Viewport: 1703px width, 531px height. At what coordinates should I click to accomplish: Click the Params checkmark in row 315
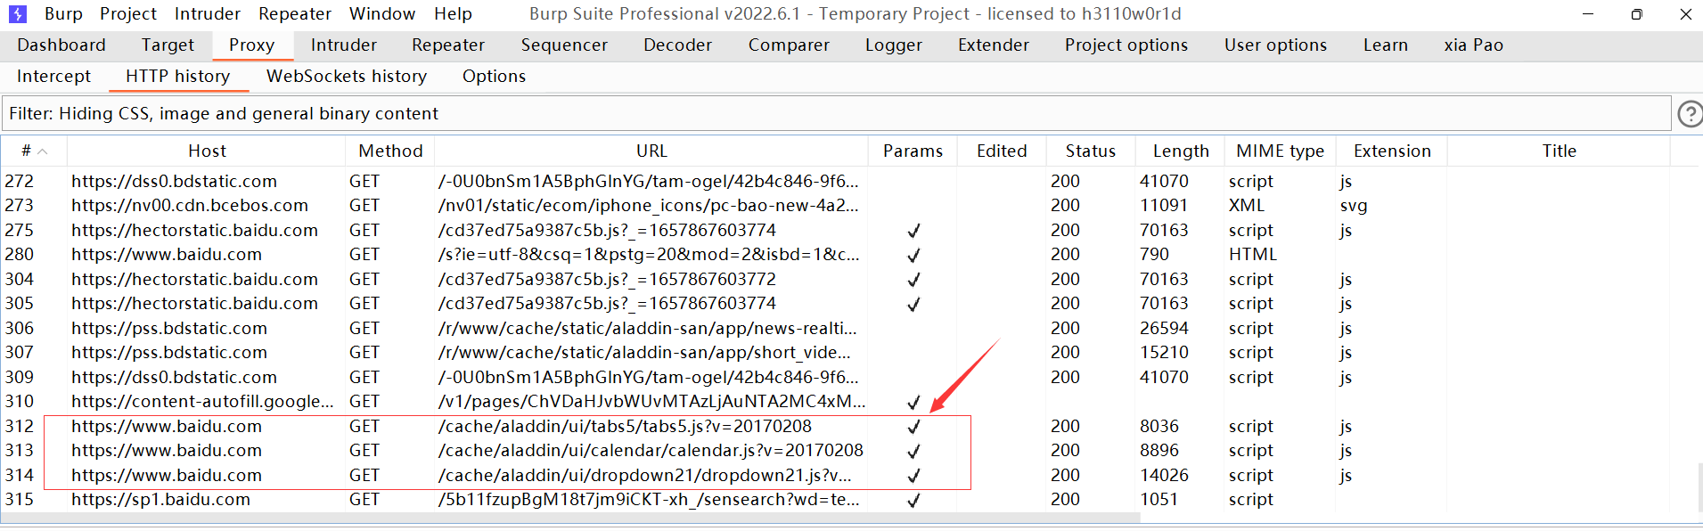pyautogui.click(x=913, y=501)
